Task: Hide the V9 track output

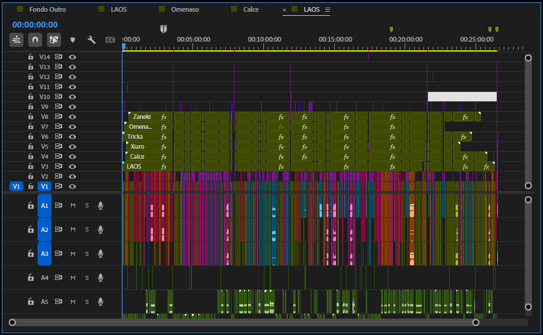Action: click(x=72, y=107)
